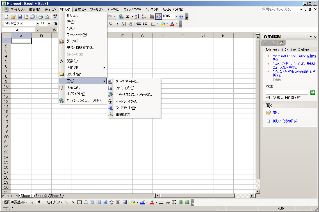Image resolution: width=319 pixels, height=212 pixels.
Task: Click the 新しいブックの作成 link
Action: tap(286, 121)
